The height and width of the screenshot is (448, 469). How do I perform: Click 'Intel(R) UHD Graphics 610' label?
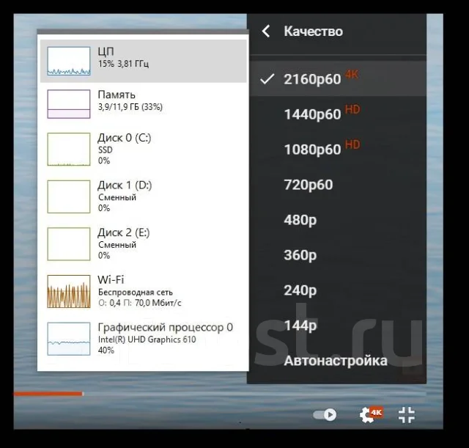coord(147,339)
